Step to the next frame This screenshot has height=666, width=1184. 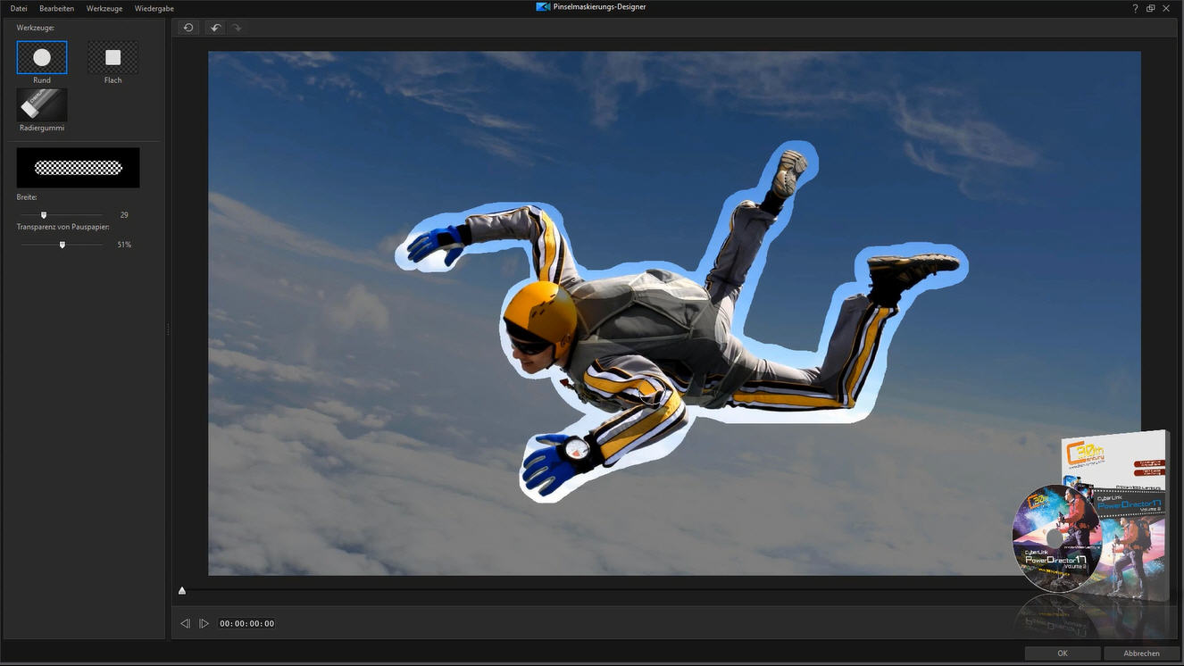pos(204,623)
